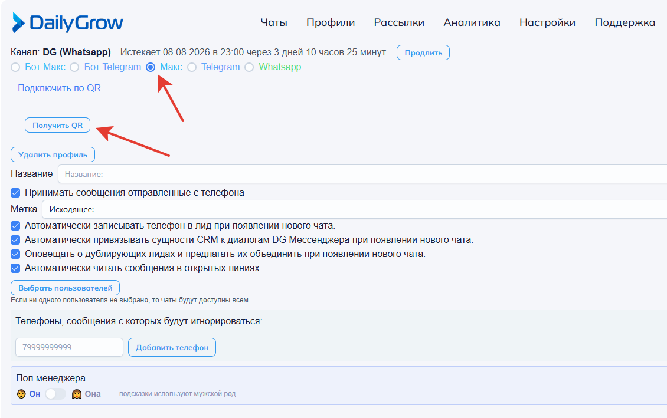Toggle the manager gender Он/Она switch
The width and height of the screenshot is (667, 418).
coord(55,394)
